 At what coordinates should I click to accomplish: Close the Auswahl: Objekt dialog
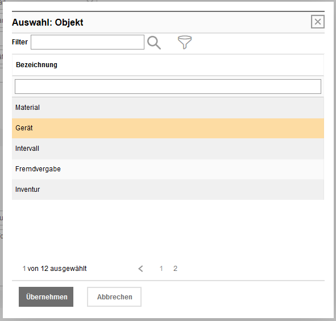318,22
